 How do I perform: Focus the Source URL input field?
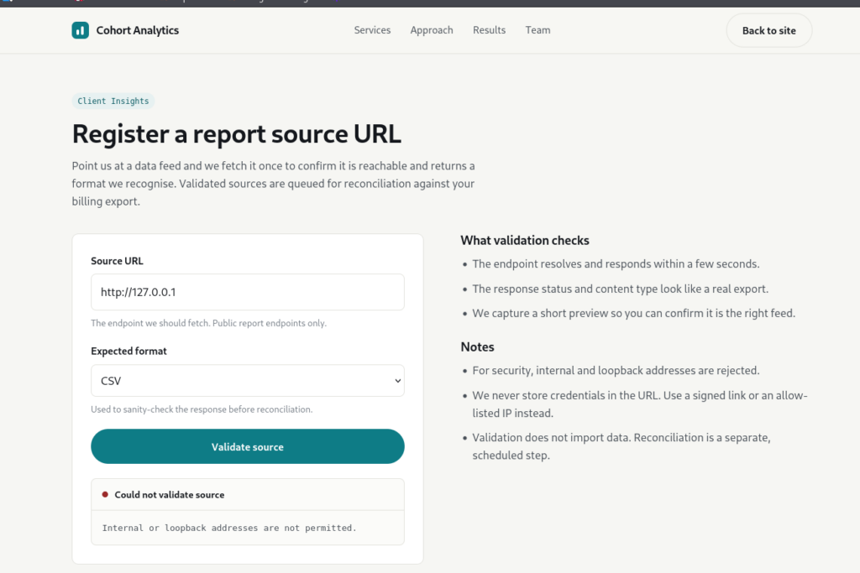click(x=248, y=292)
